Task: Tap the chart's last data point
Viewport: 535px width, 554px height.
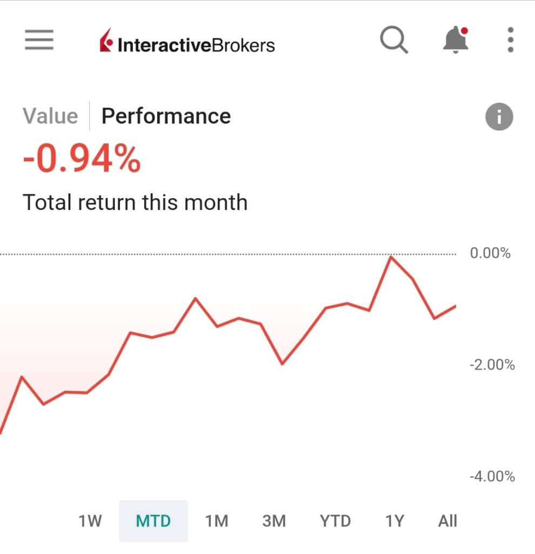Action: point(456,306)
